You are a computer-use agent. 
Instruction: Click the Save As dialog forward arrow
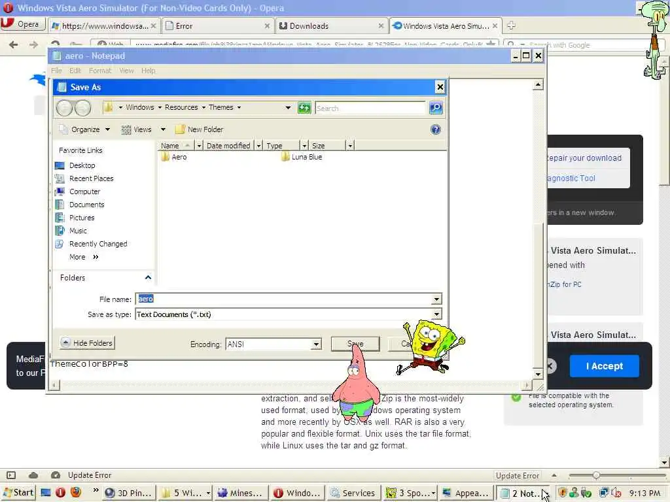[82, 108]
